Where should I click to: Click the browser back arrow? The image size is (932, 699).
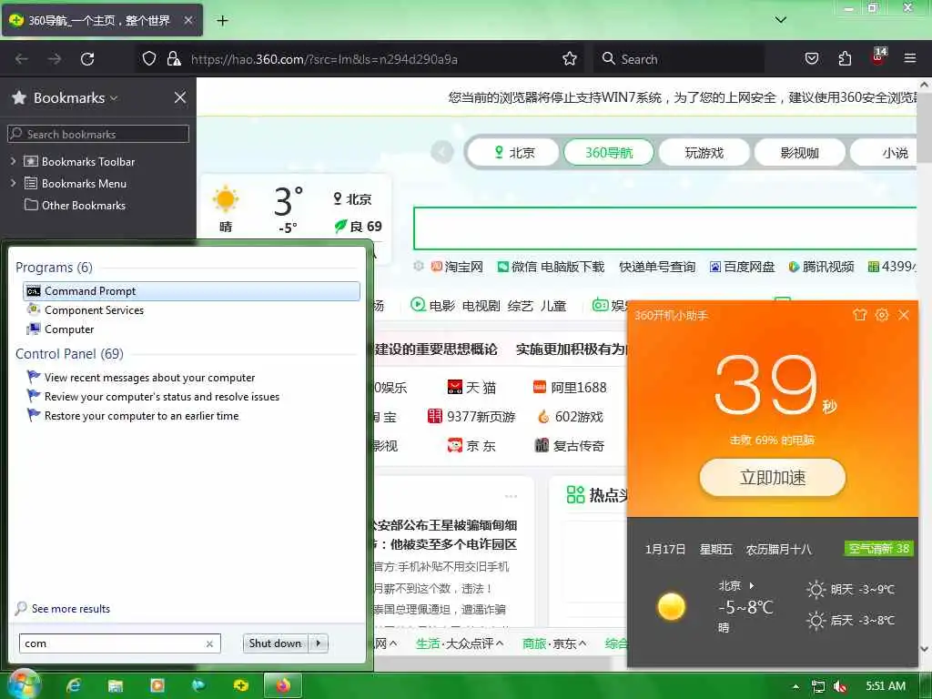(22, 59)
